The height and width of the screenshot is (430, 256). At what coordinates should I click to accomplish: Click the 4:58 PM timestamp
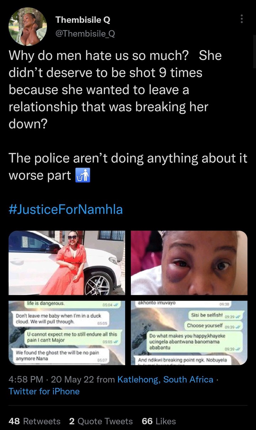pos(26,379)
